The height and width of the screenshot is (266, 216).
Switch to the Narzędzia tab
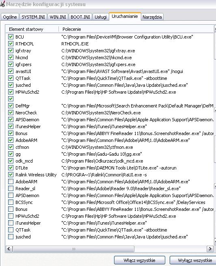[152, 17]
